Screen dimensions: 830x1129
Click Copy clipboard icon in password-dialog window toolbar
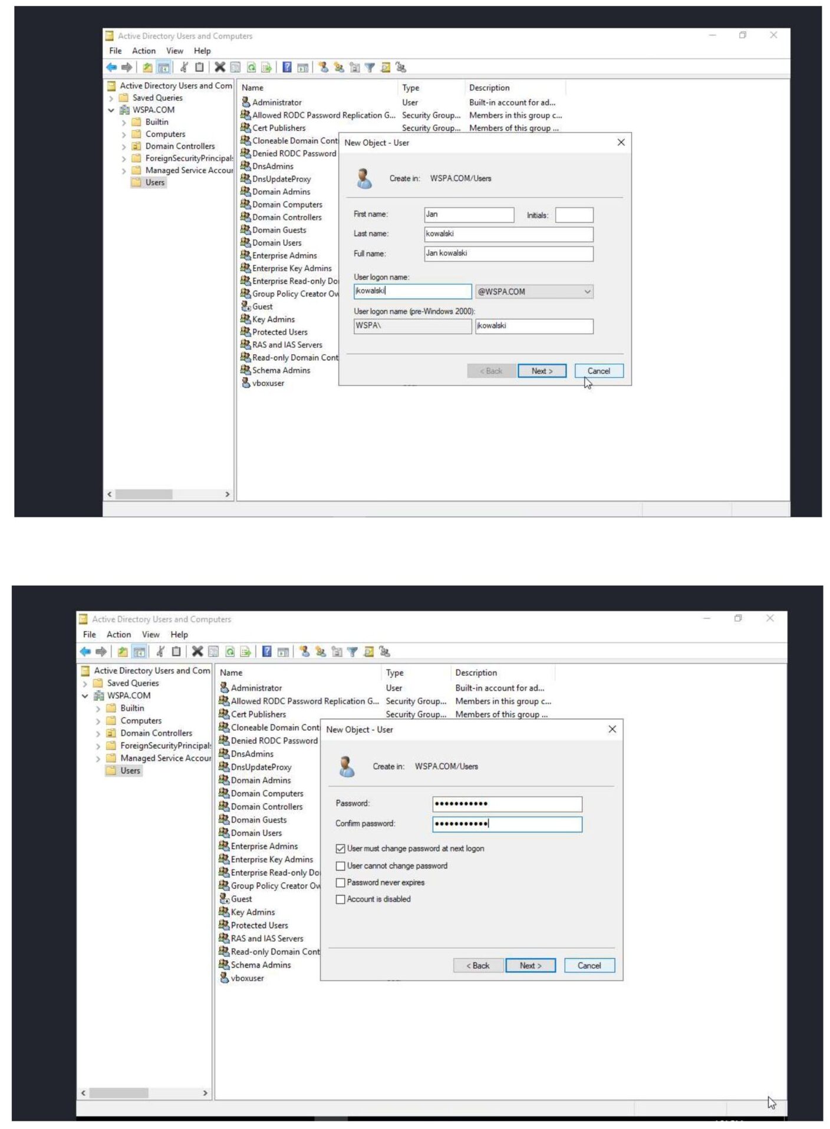(x=176, y=651)
